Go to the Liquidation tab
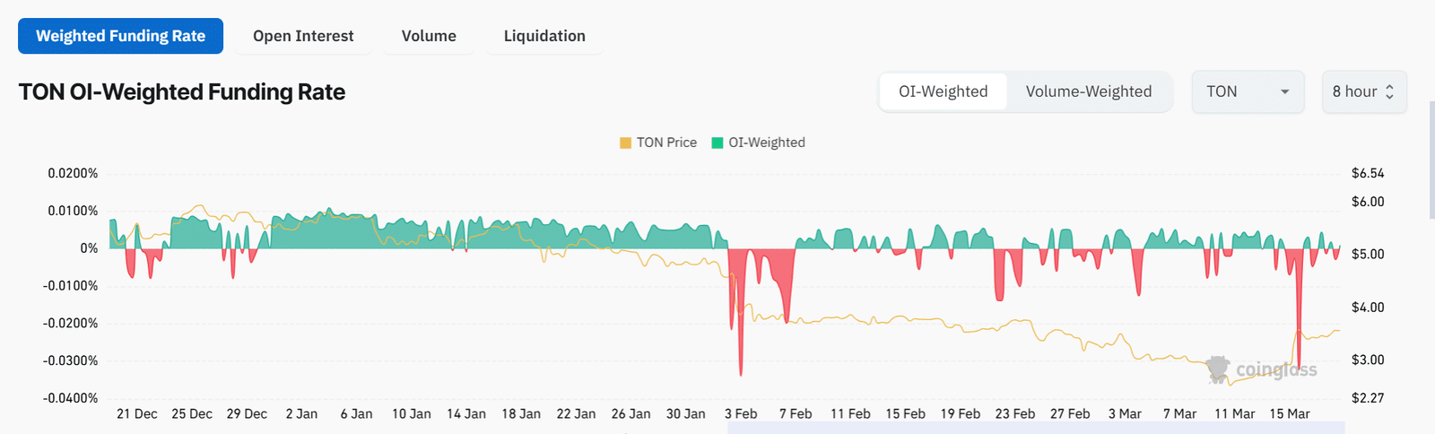The width and height of the screenshot is (1435, 434). point(544,36)
